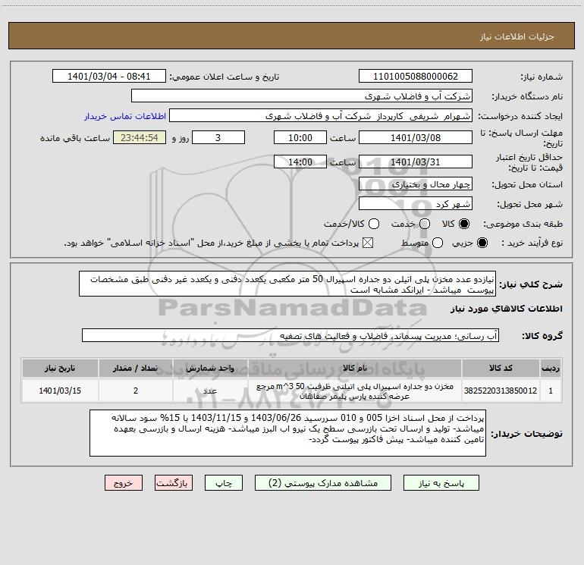Screen dimensions: 584x565
Task: Toggle the اسناد خزانه اسلامی payment checkbox
Action: pyautogui.click(x=368, y=243)
